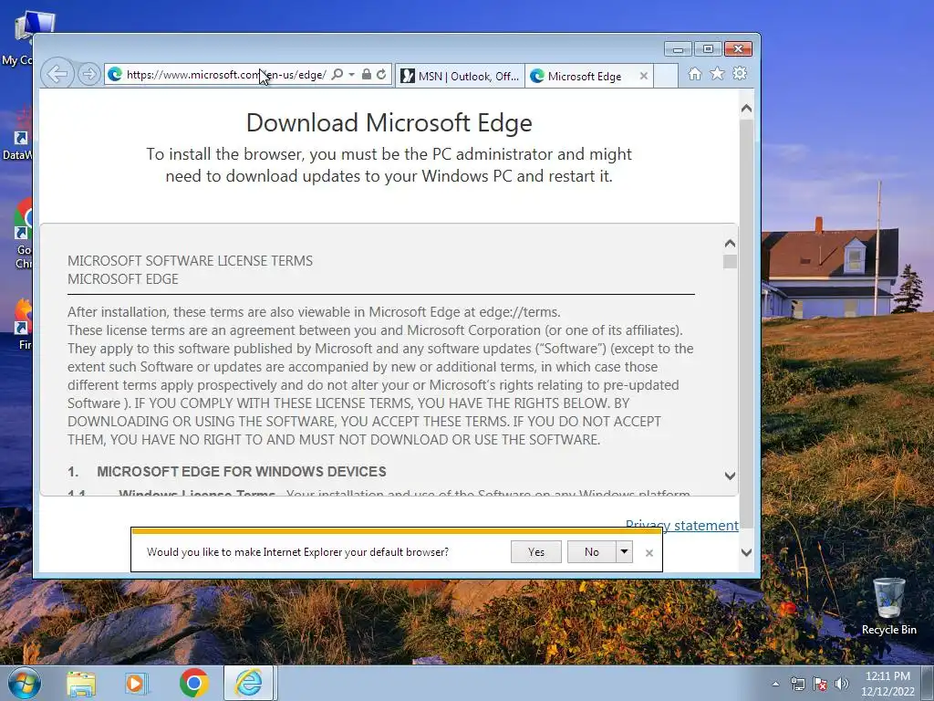View the security lock icon in address bar
The width and height of the screenshot is (934, 701).
tap(367, 75)
